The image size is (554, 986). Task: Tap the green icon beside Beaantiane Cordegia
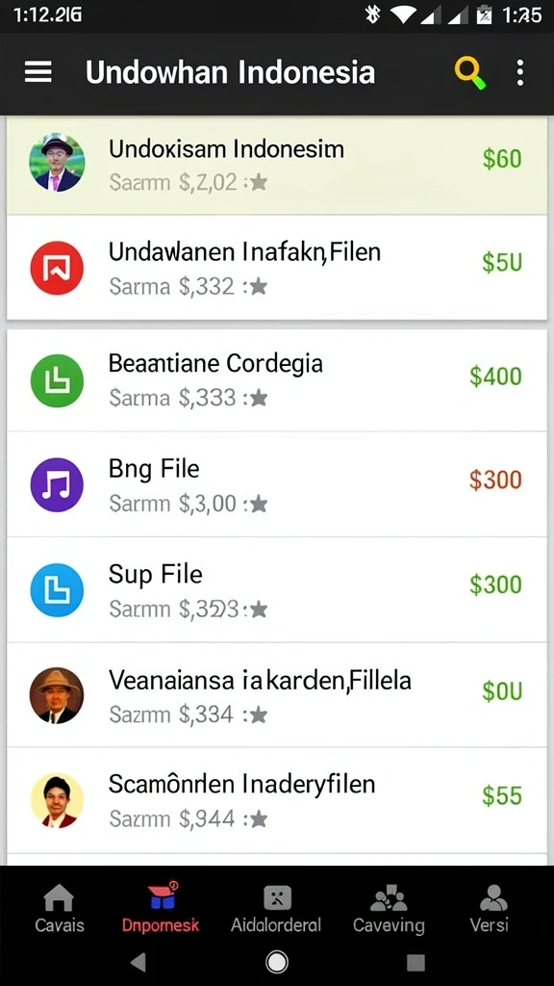[57, 380]
